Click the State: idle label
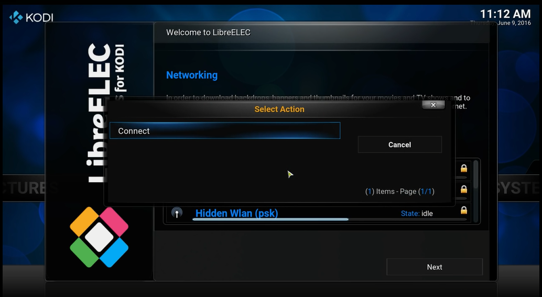The height and width of the screenshot is (297, 542). (417, 213)
